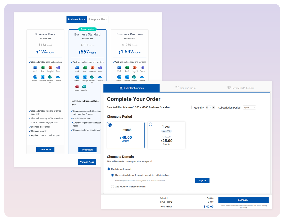The image size is (284, 223).
Task: Click Outlook icon in Business Standard plan
Action: pos(77,77)
